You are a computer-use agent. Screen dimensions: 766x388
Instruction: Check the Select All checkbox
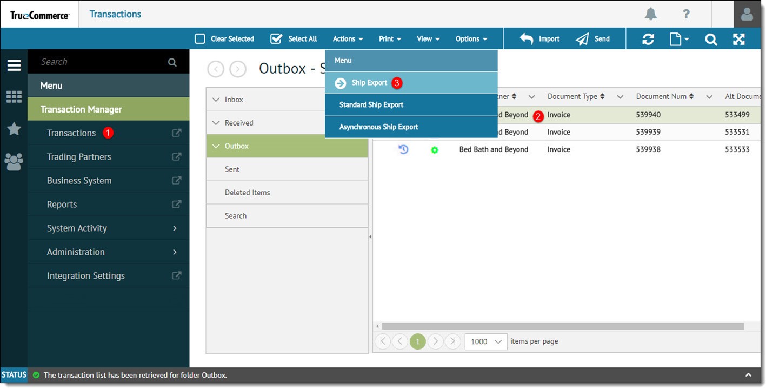pos(276,38)
